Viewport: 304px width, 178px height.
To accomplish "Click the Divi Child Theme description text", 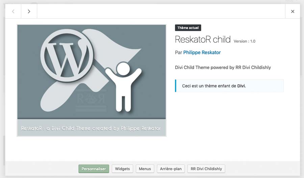I will [223, 67].
